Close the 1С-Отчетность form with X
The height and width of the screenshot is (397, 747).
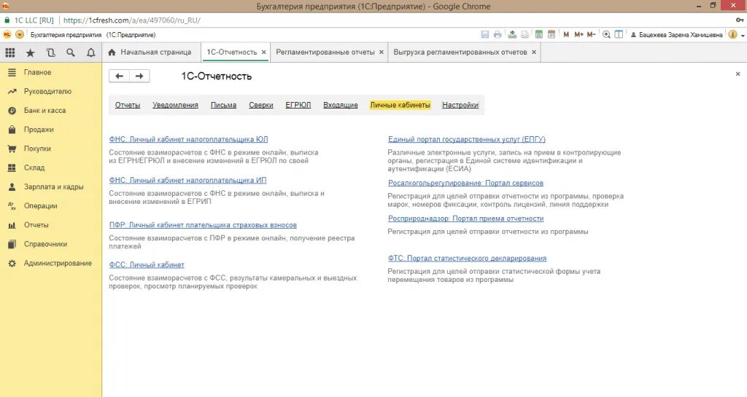click(x=738, y=74)
